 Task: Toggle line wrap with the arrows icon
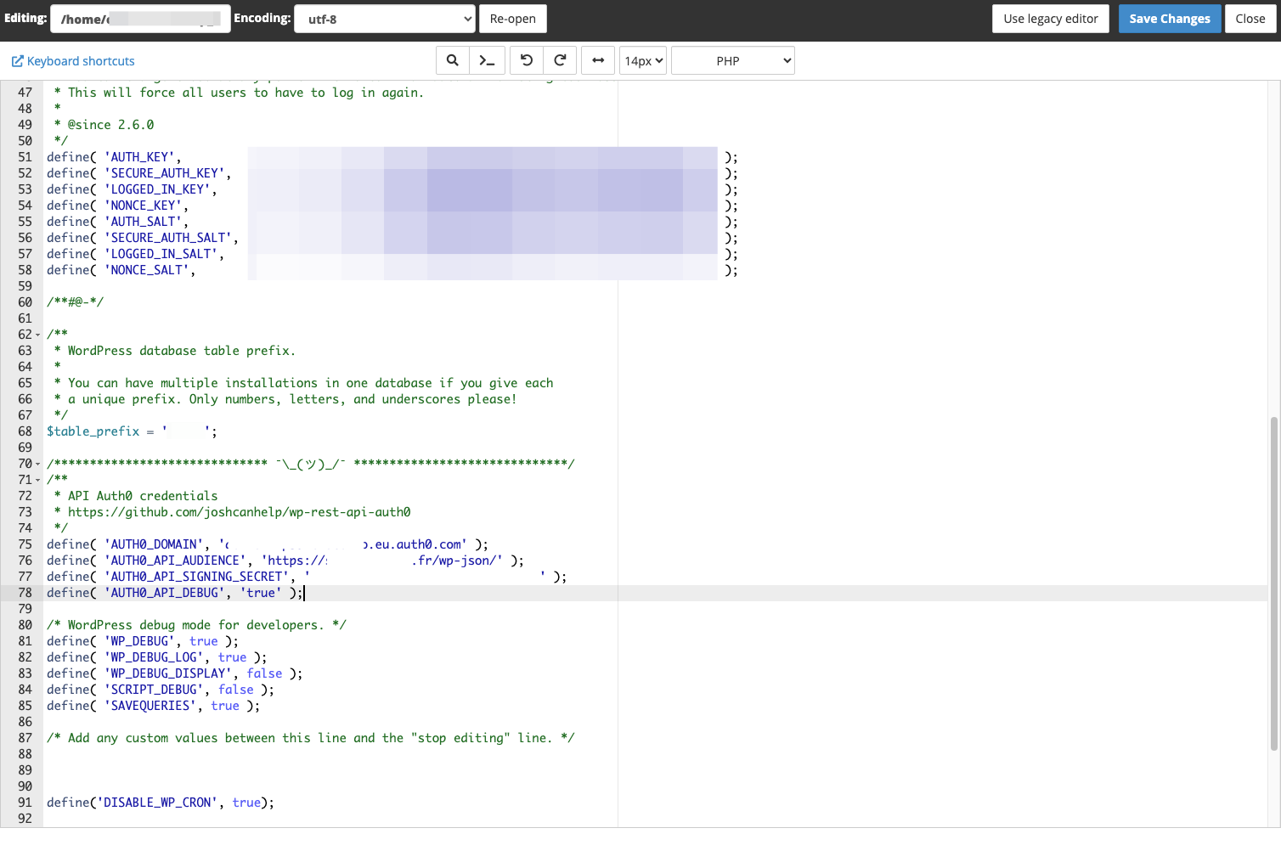point(598,60)
